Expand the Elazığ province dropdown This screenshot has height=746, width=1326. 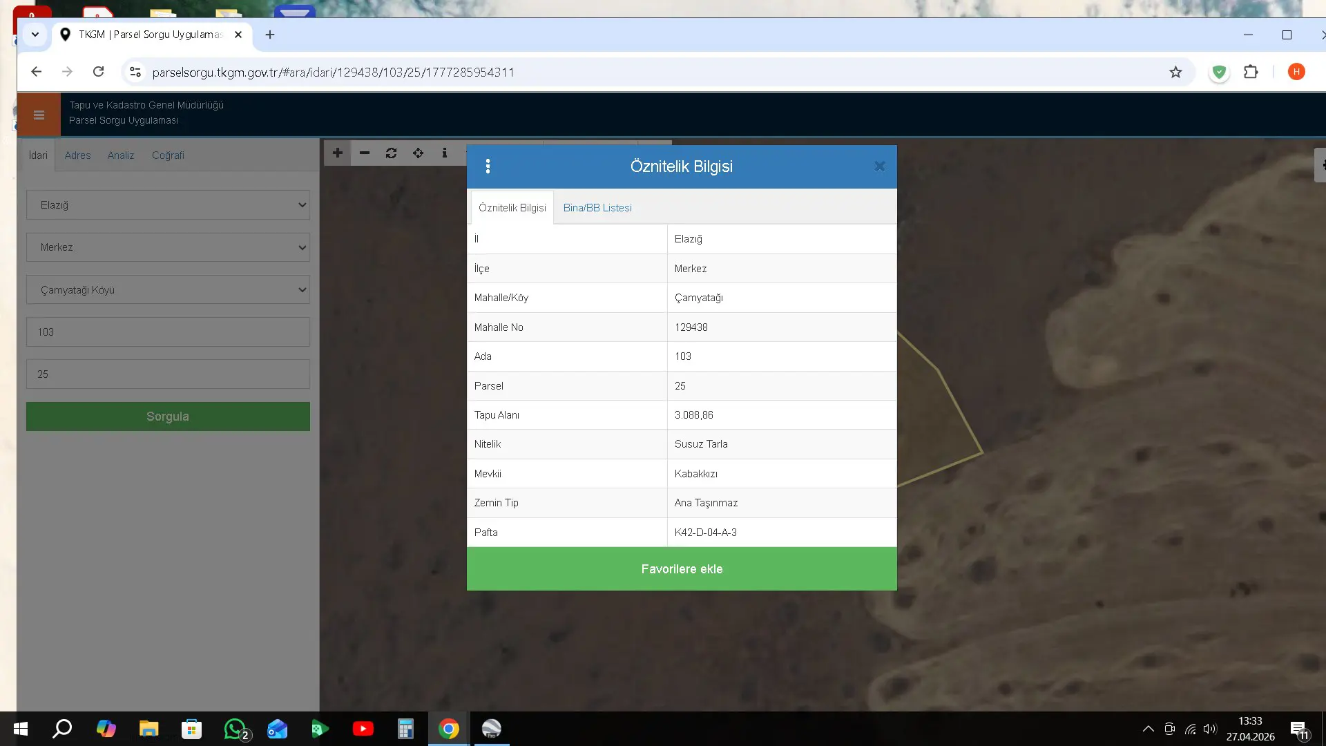(168, 205)
